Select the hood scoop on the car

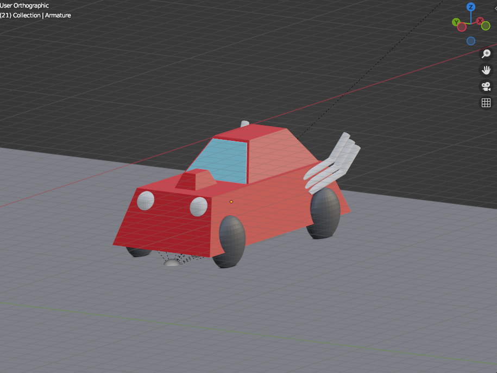click(x=197, y=180)
